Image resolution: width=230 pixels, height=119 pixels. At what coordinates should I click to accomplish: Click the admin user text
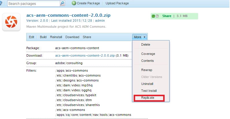pyautogui.click(x=100, y=21)
